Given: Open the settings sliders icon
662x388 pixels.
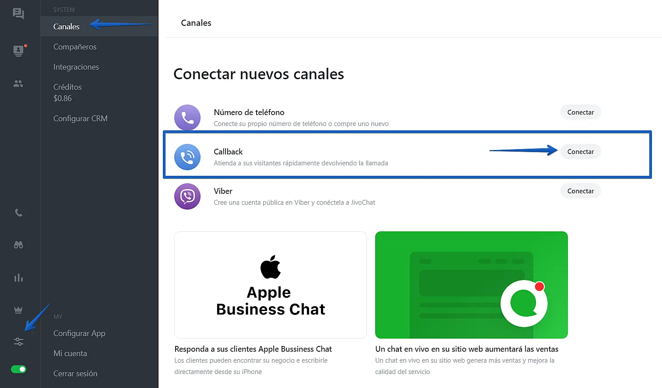Looking at the screenshot, I should 18,342.
